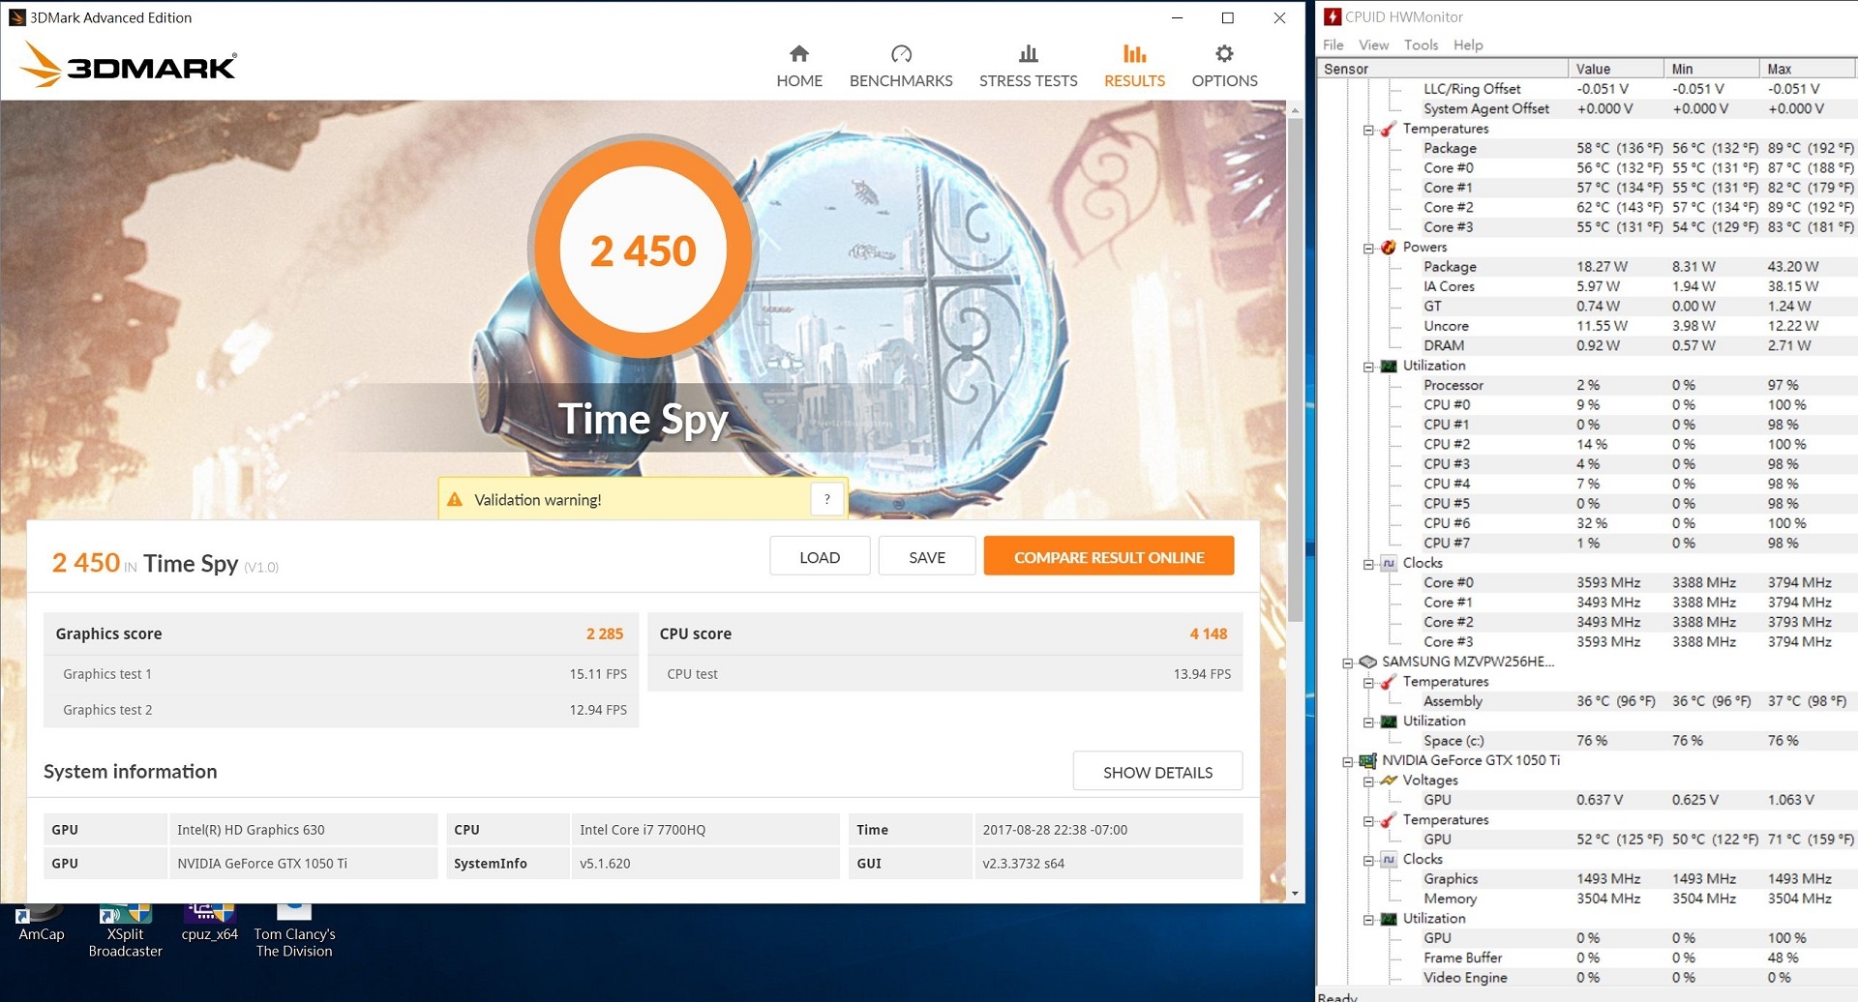Click SHOW DETAILS button

[1157, 772]
